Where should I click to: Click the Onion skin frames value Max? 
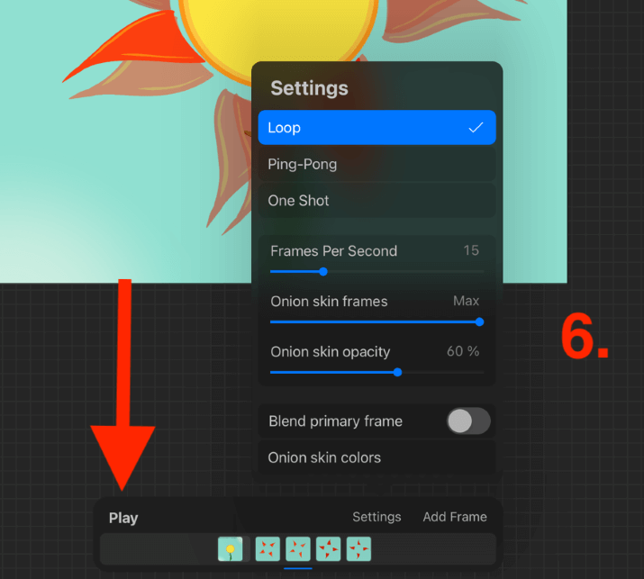pyautogui.click(x=467, y=301)
